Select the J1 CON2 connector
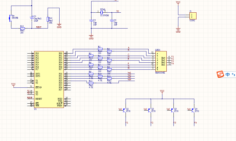Image resolution: width=236 pixels, height=141 pixels. coord(193,16)
